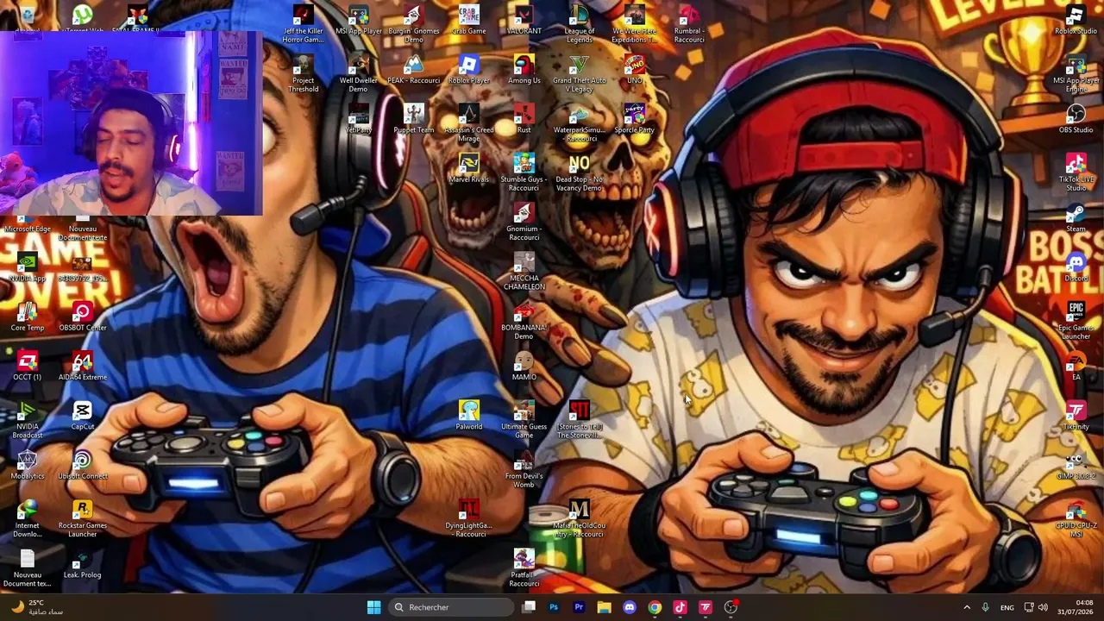Select the Among Us desktop icon
The height and width of the screenshot is (621, 1104).
[x=524, y=71]
